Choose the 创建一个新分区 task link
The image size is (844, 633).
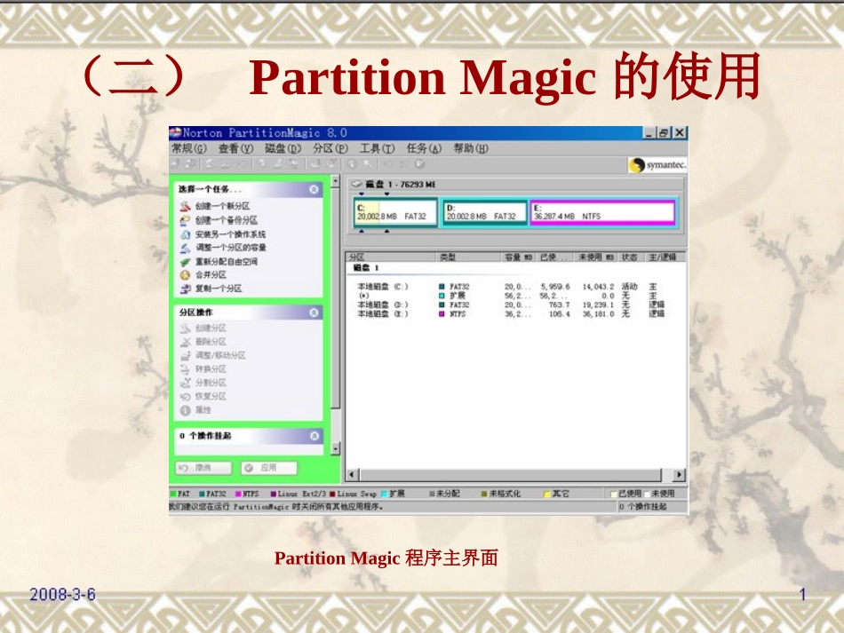pyautogui.click(x=222, y=206)
